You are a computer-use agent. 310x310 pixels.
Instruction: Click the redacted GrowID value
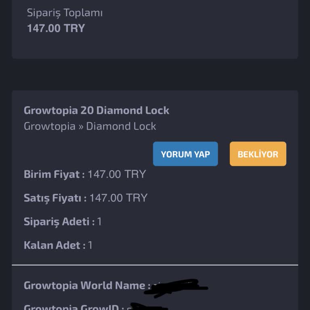pyautogui.click(x=145, y=307)
